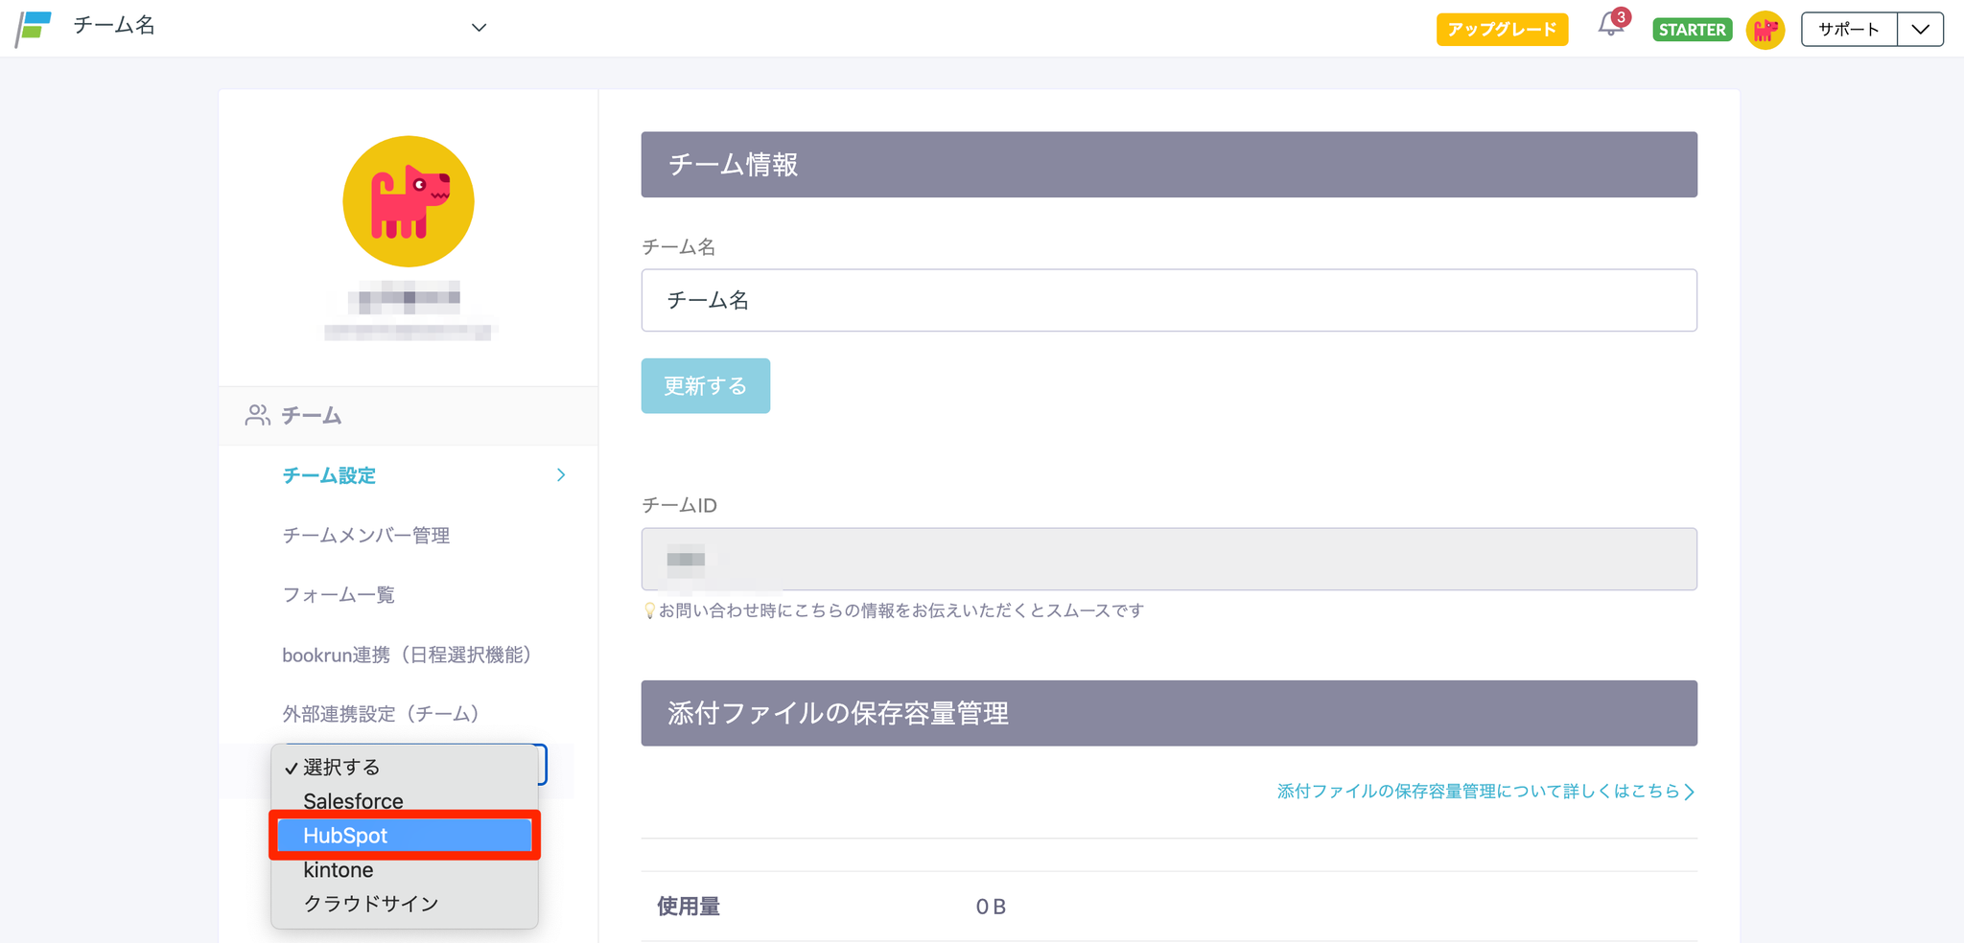
Task: Click the team members icon in sidebar
Action: pos(257,415)
